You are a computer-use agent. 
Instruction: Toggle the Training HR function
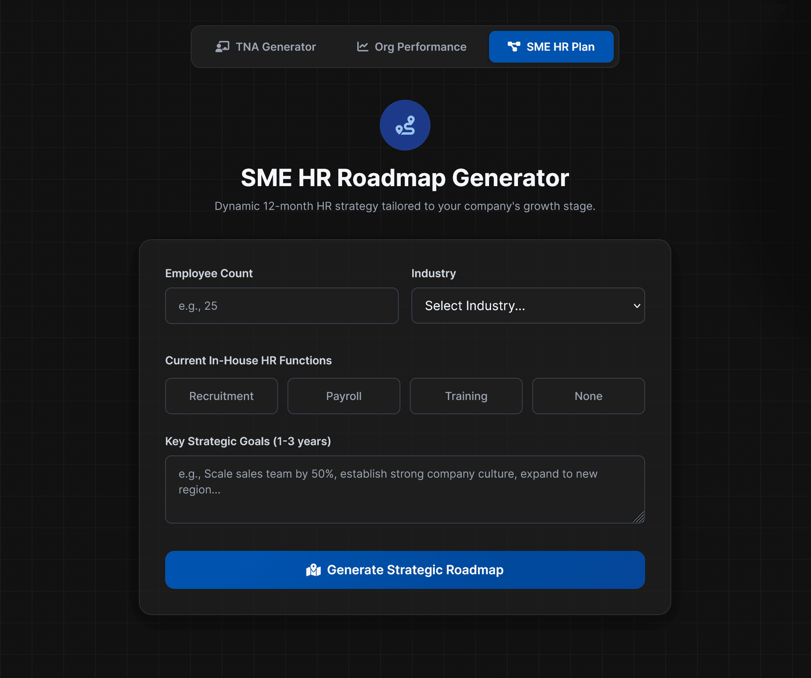[x=466, y=396]
